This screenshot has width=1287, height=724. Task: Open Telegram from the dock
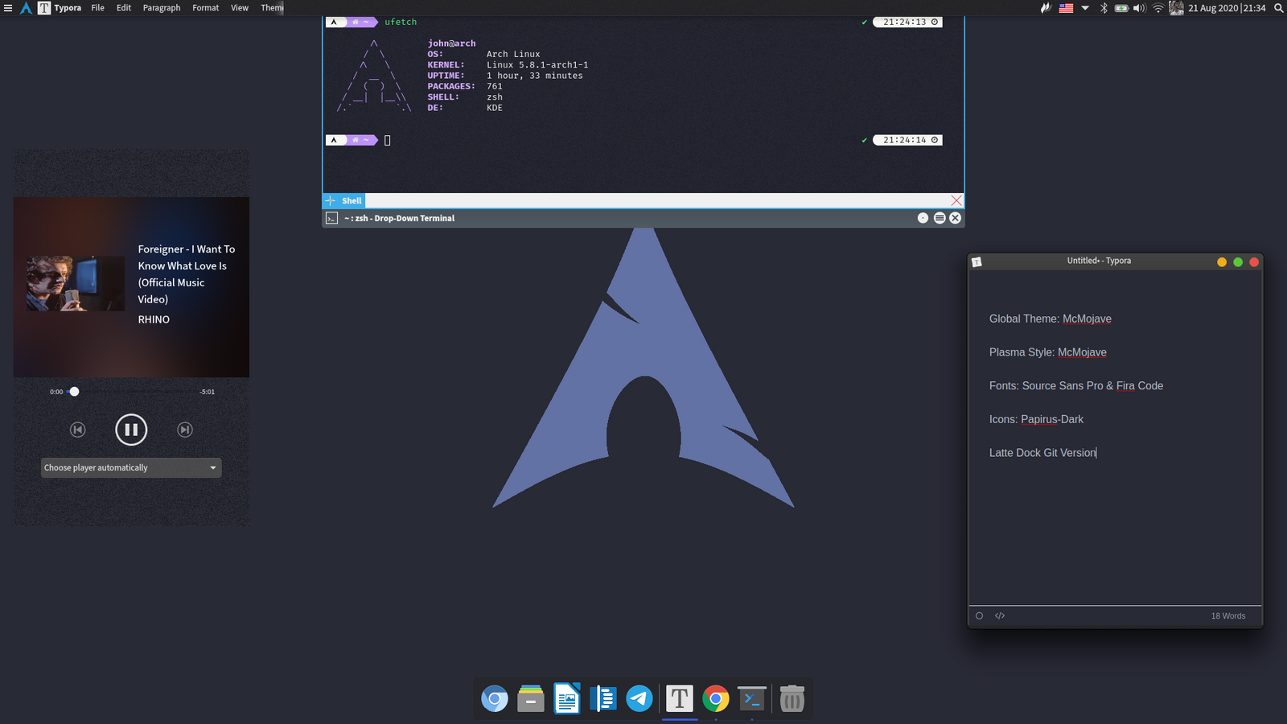point(639,699)
